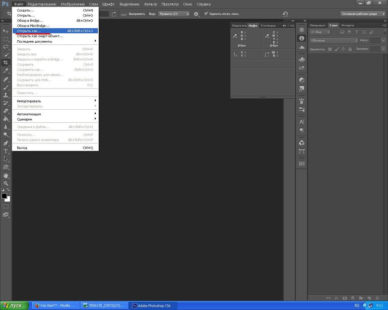Select the Lasso tool
The image size is (388, 310).
pyautogui.click(x=6, y=47)
